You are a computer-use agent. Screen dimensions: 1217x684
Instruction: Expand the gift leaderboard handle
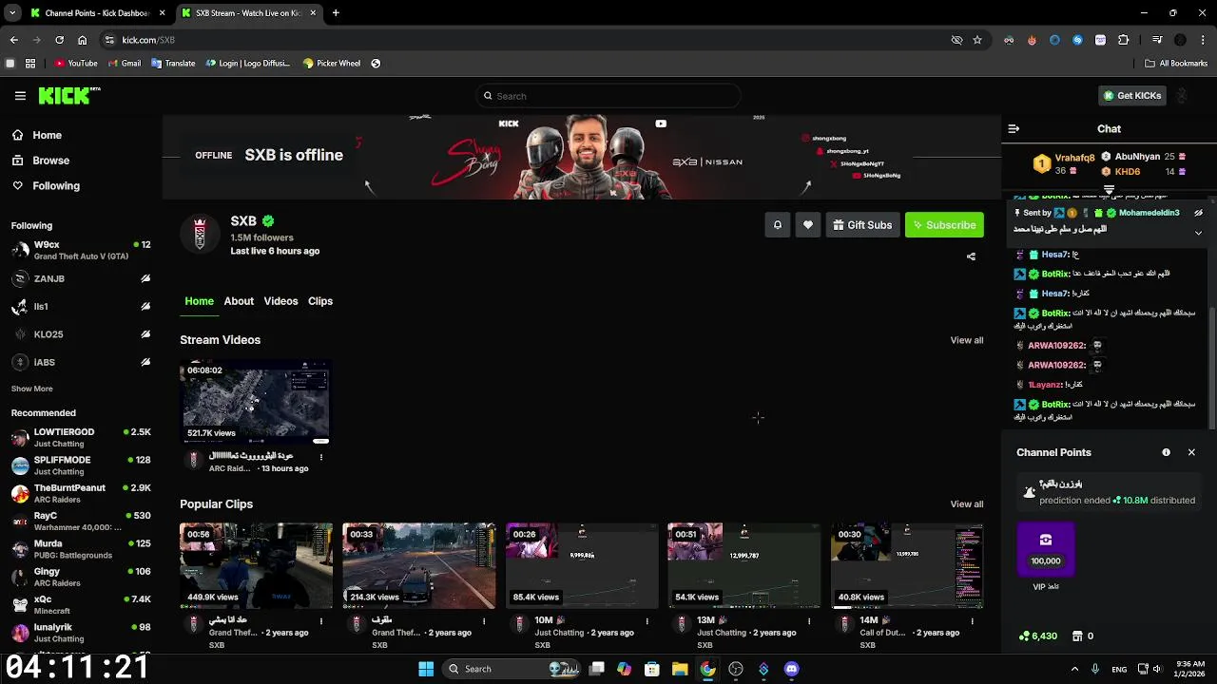pos(1109,191)
